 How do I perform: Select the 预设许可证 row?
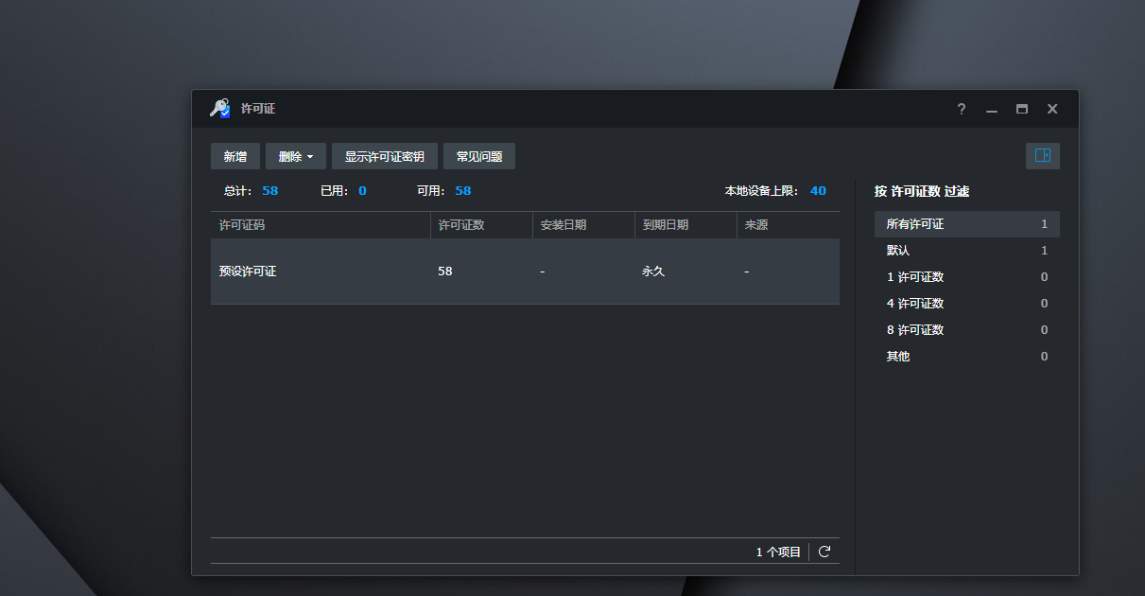click(x=525, y=272)
